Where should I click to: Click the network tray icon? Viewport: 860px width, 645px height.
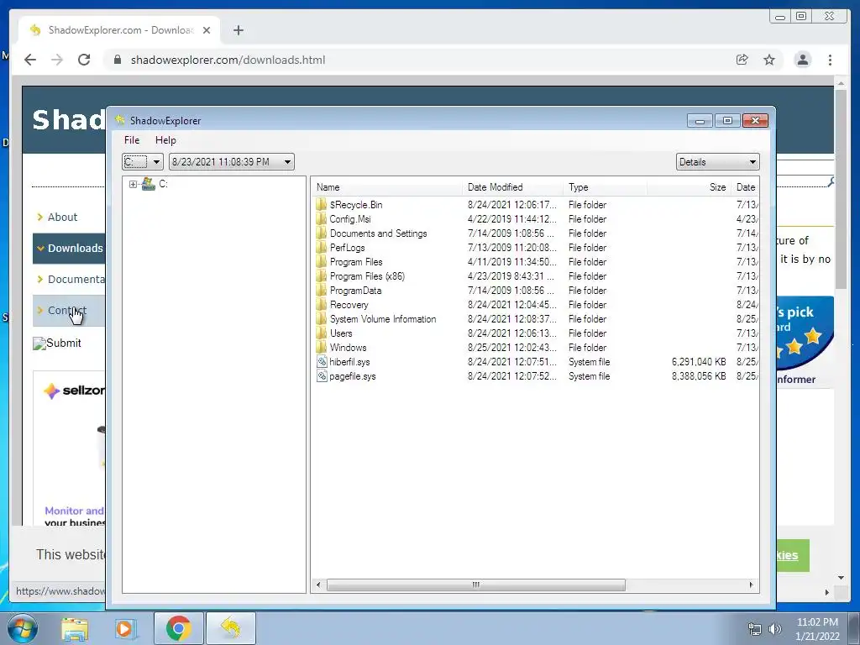point(755,629)
